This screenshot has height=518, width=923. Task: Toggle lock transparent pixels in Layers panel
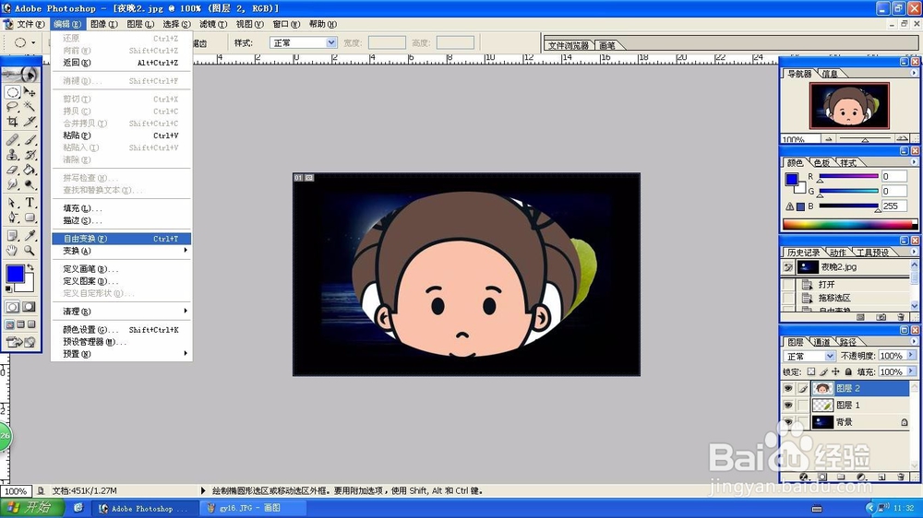pyautogui.click(x=811, y=371)
